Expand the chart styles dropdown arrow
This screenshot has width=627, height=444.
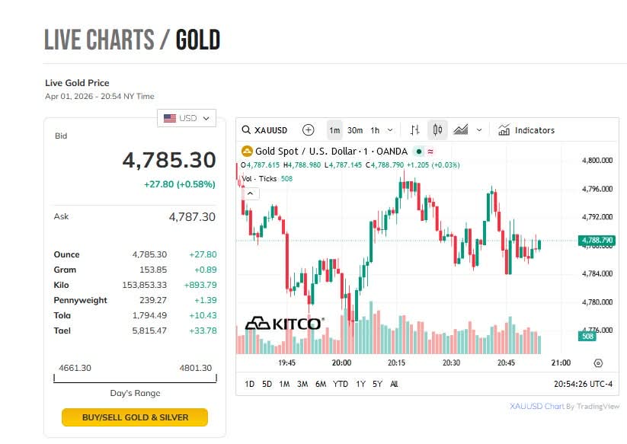point(479,130)
